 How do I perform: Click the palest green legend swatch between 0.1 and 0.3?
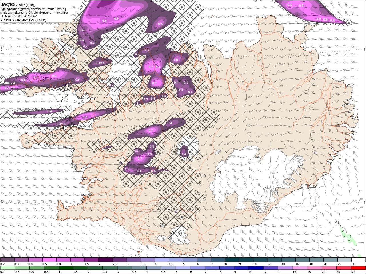[7, 268]
